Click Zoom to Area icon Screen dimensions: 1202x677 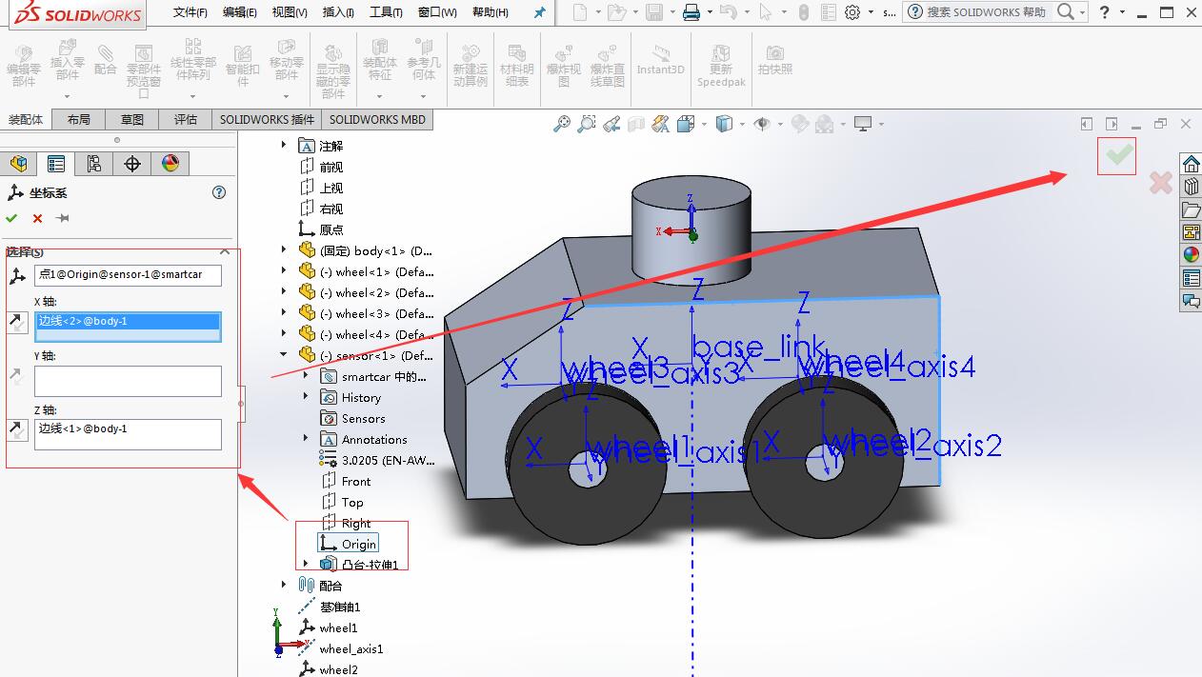587,124
